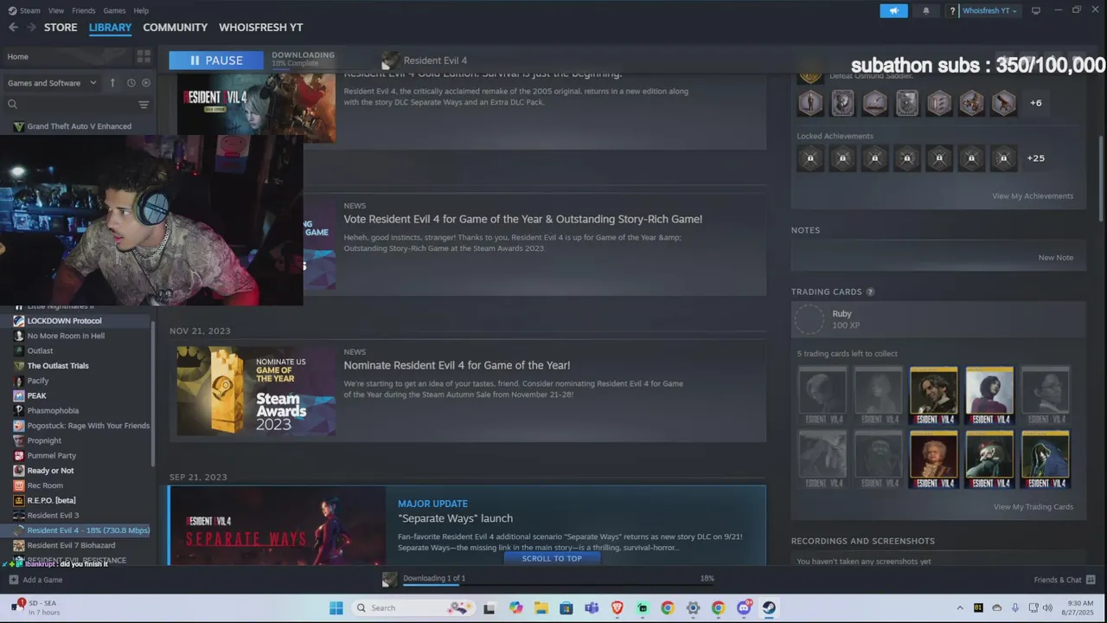Toggle sort direction arrow beside Games and Software
Image resolution: width=1107 pixels, height=623 pixels.
[x=112, y=83]
